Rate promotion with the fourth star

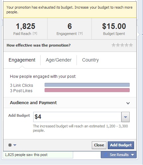tap(126, 45)
